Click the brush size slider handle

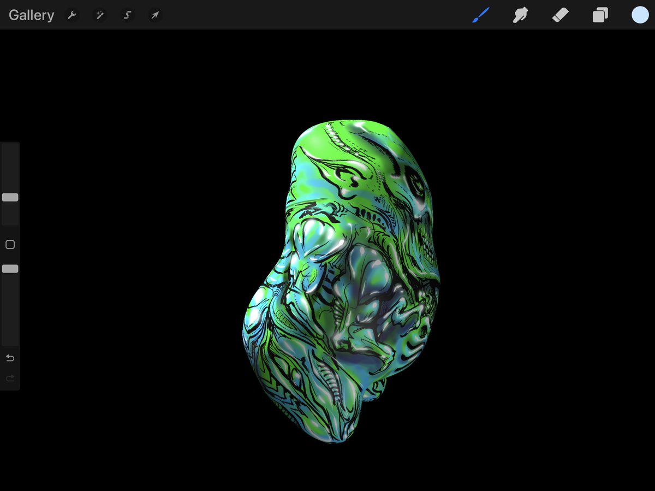[x=10, y=197]
